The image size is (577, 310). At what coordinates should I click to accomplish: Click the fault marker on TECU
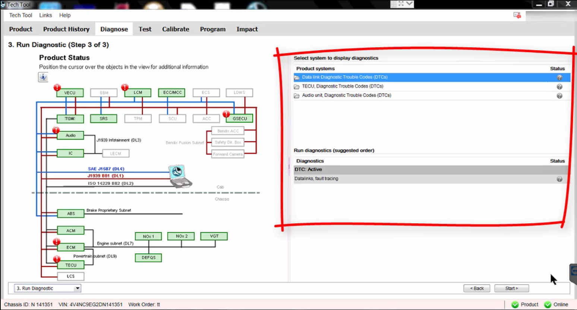point(57,259)
